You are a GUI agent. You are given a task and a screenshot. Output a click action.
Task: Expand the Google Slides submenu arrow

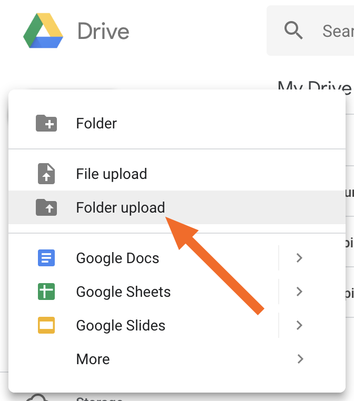(300, 325)
